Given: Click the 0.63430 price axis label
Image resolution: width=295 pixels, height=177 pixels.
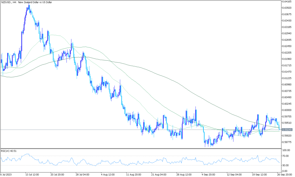Looking at the screenshot, I should [287, 21].
